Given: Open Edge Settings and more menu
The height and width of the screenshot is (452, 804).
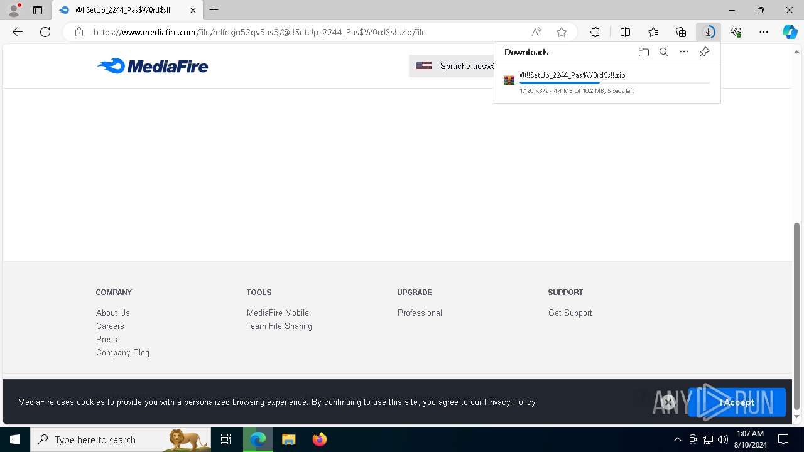Looking at the screenshot, I should 764,32.
